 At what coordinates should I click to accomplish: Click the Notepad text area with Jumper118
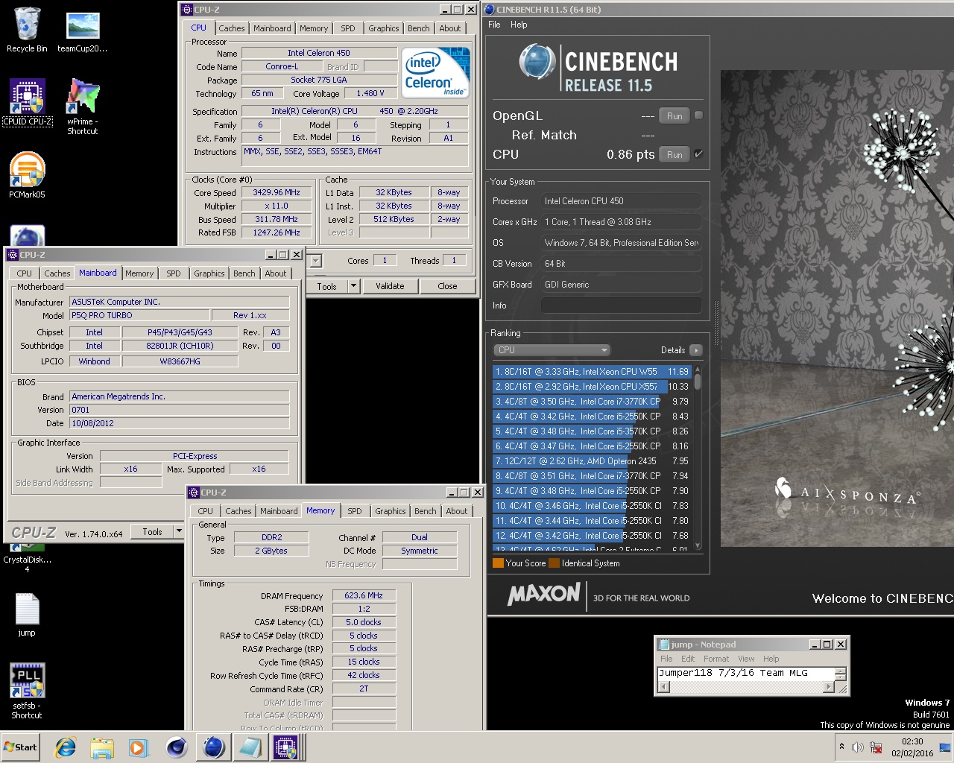[x=745, y=674]
